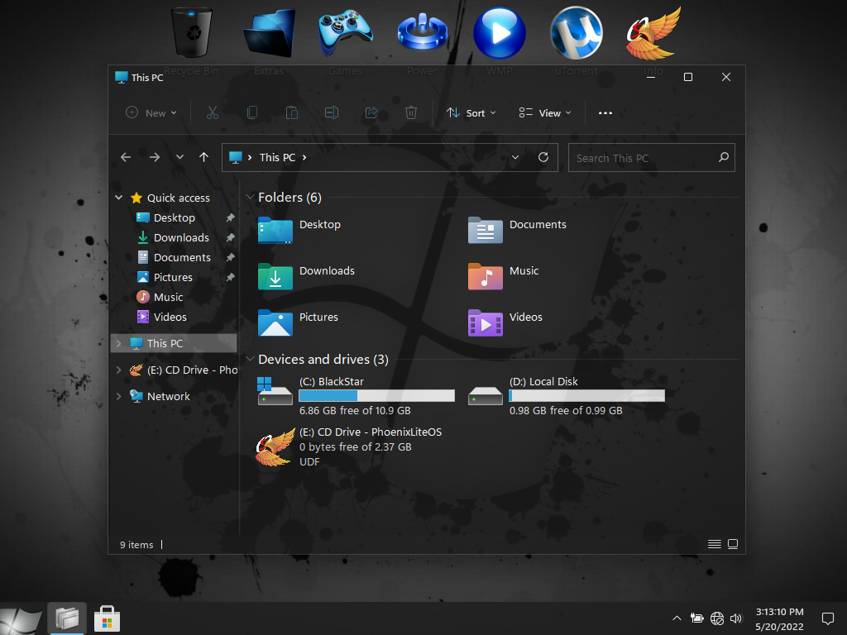Click the Paste clipboard icon
This screenshot has width=847, height=635.
(x=292, y=112)
